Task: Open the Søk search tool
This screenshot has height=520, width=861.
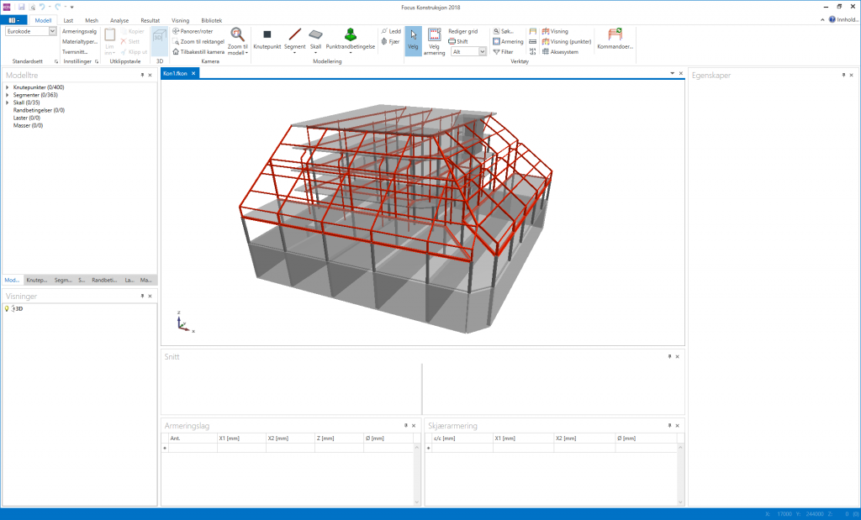Action: pos(503,31)
